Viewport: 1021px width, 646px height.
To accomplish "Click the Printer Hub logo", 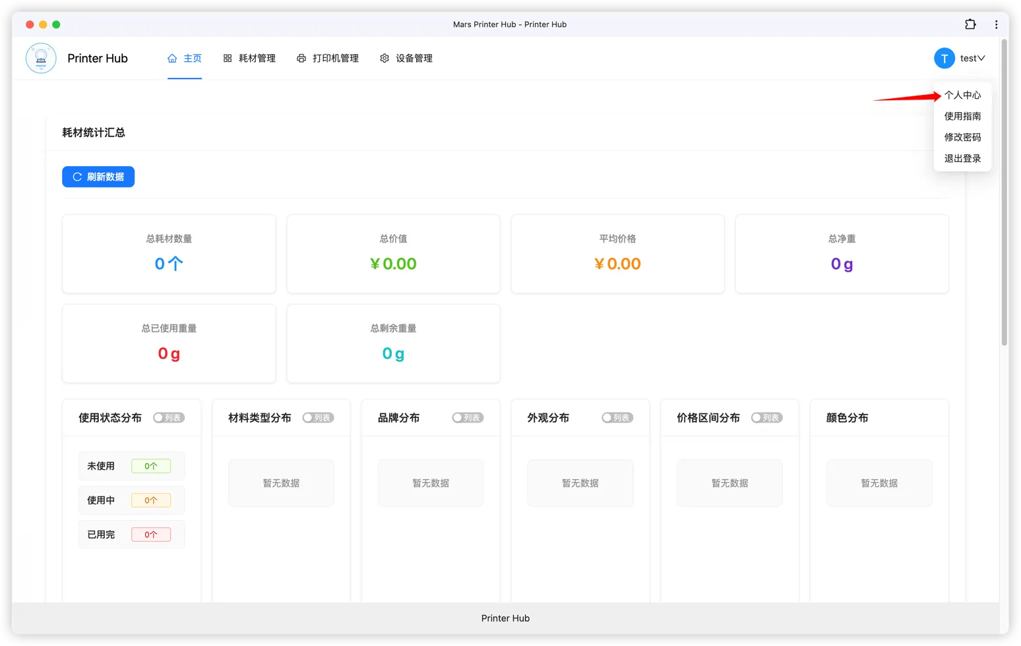I will click(41, 58).
